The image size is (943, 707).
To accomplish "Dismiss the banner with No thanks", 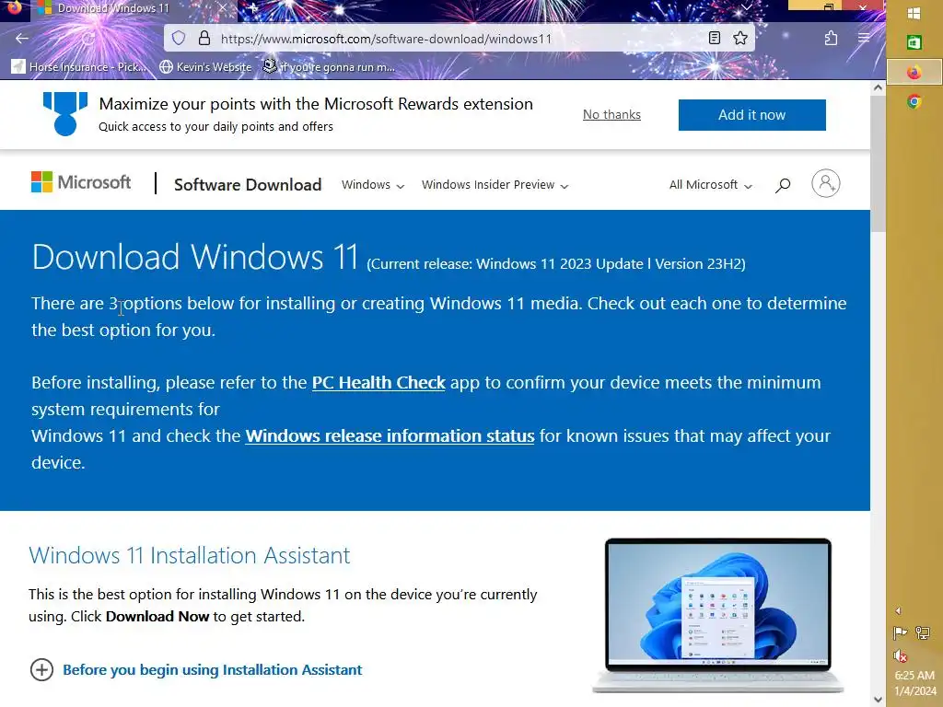I will 611,114.
